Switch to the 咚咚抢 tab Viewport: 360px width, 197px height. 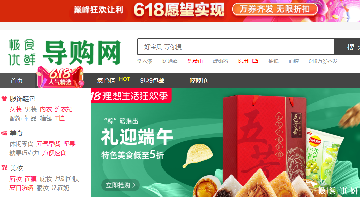point(199,81)
